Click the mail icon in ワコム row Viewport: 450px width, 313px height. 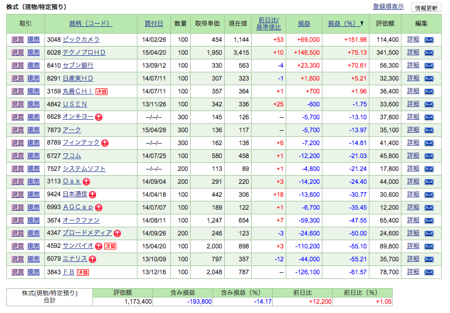point(429,156)
